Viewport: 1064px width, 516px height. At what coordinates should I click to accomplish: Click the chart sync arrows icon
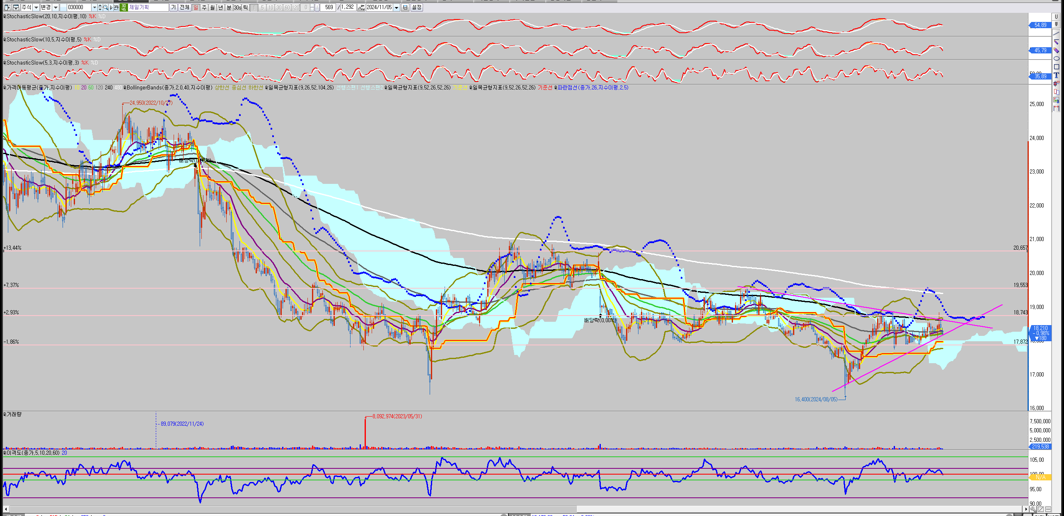(360, 7)
